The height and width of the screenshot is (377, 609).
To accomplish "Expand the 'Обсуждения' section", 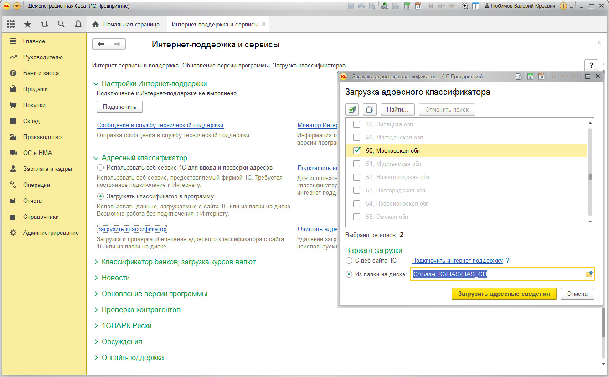I will (x=96, y=342).
